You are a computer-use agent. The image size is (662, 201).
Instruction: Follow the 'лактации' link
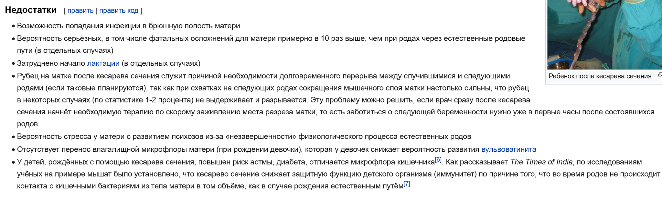click(x=103, y=63)
